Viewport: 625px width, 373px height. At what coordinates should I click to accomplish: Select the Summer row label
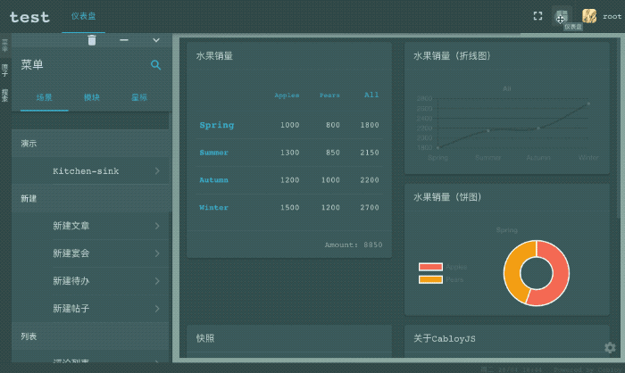click(213, 153)
